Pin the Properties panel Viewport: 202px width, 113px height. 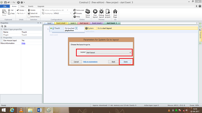(38, 23)
